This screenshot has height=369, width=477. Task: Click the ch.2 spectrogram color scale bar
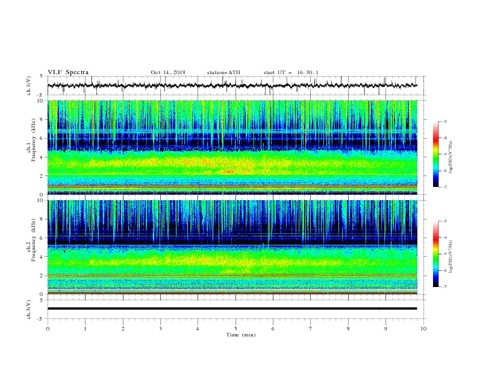[435, 254]
